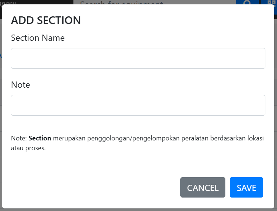Open the QR code scanner icon
277x211 pixels.
272,3
